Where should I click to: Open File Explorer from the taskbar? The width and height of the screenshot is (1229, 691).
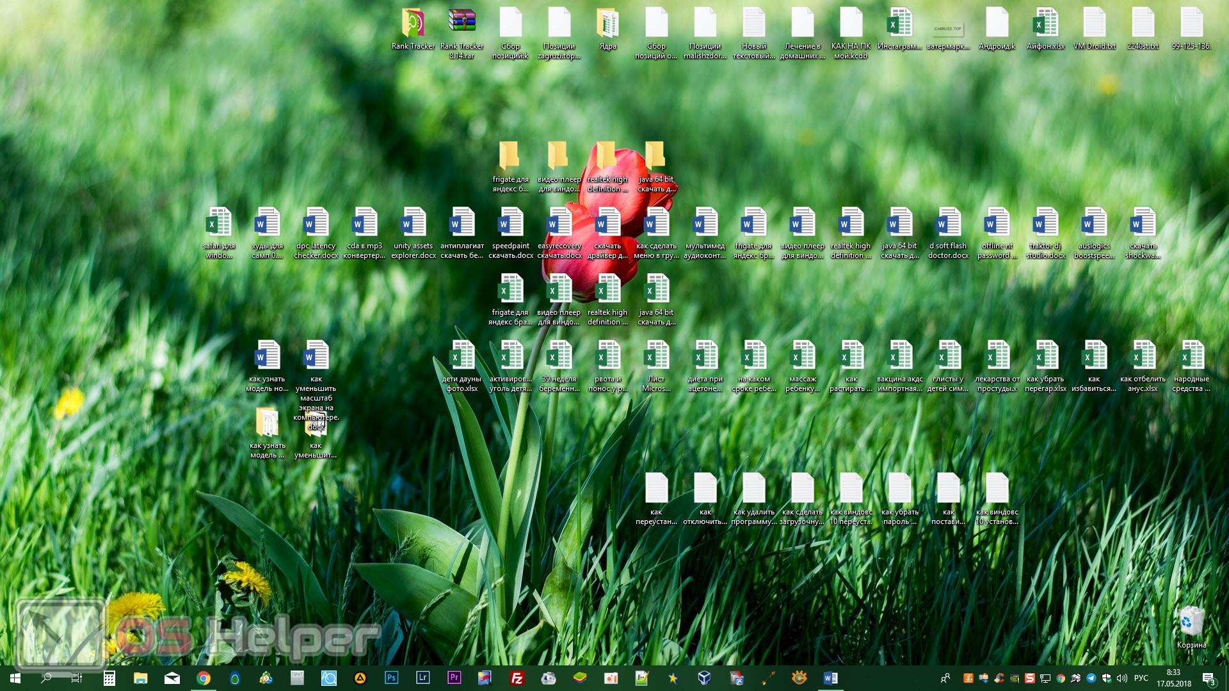pyautogui.click(x=140, y=678)
